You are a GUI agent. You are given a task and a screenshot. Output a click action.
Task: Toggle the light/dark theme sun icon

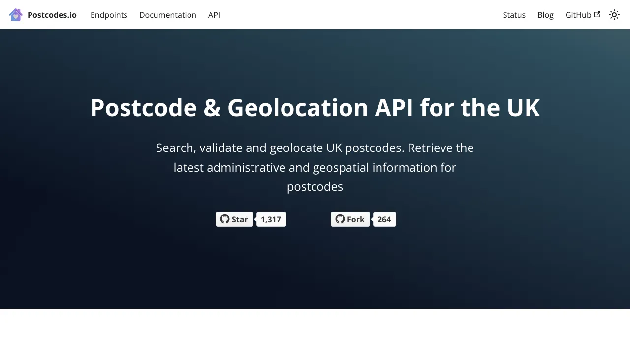pos(614,15)
